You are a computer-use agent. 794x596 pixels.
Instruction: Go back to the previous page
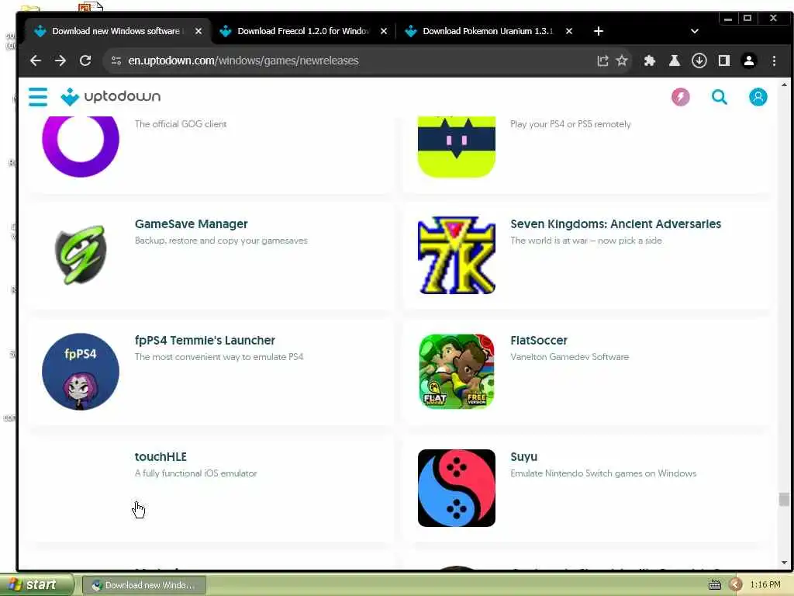click(x=36, y=61)
